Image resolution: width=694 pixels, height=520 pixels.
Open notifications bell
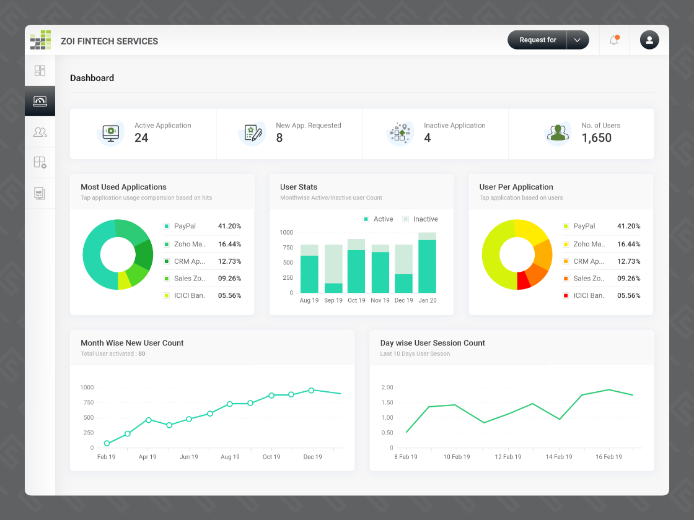coord(614,40)
